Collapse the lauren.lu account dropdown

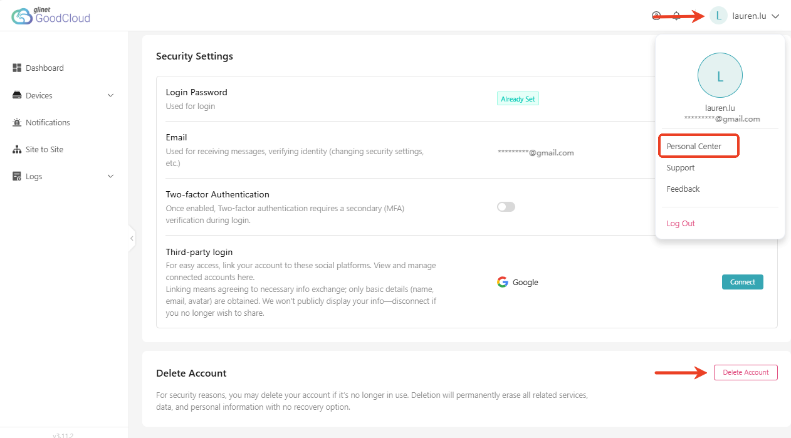tap(775, 16)
